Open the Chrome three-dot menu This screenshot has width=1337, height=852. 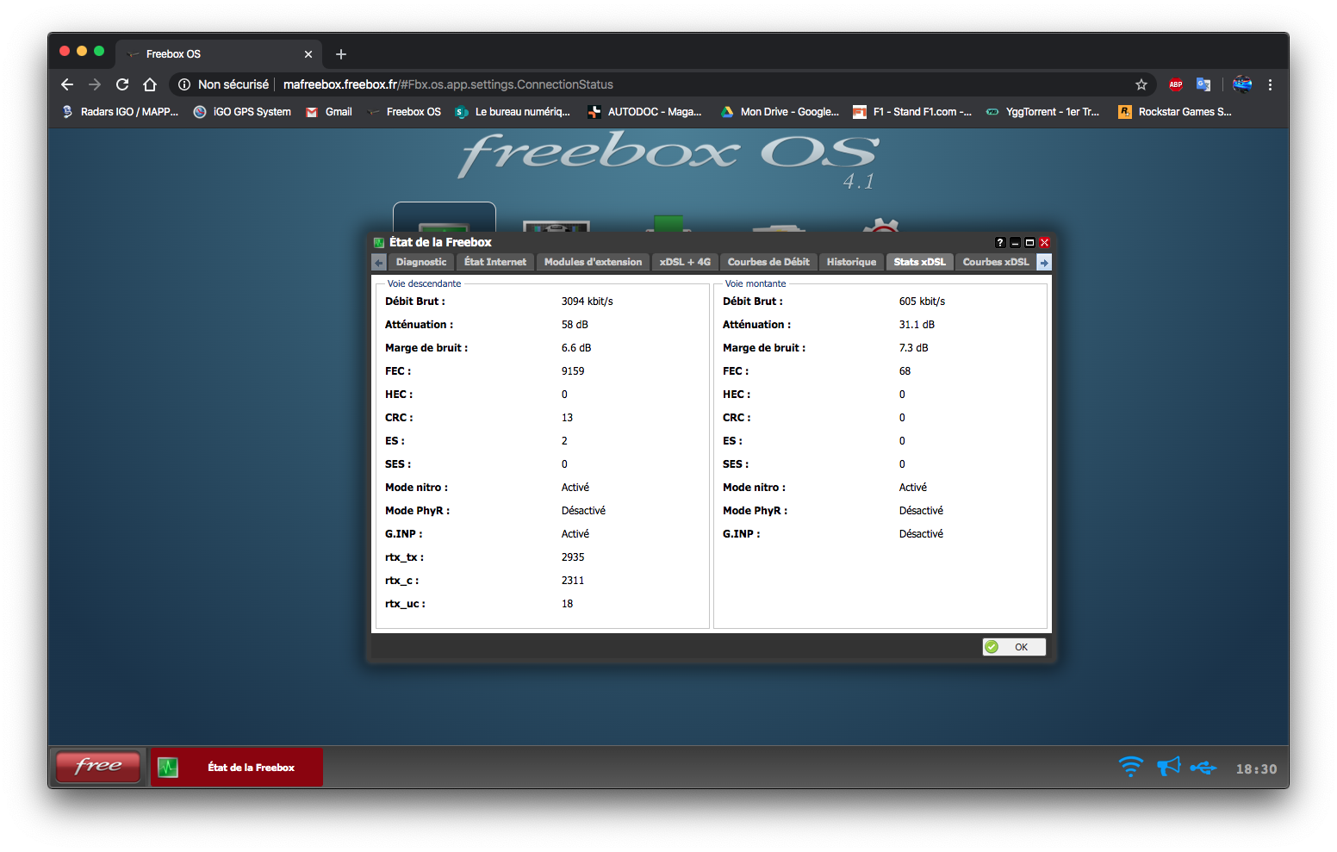pos(1270,84)
